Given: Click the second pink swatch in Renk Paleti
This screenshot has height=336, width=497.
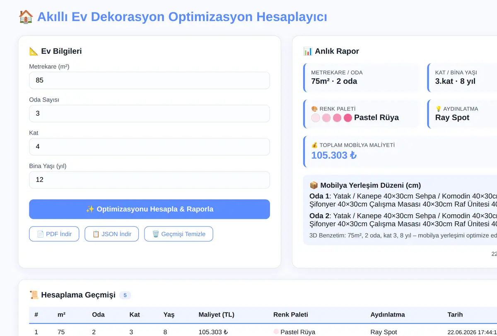Looking at the screenshot, I should point(326,118).
